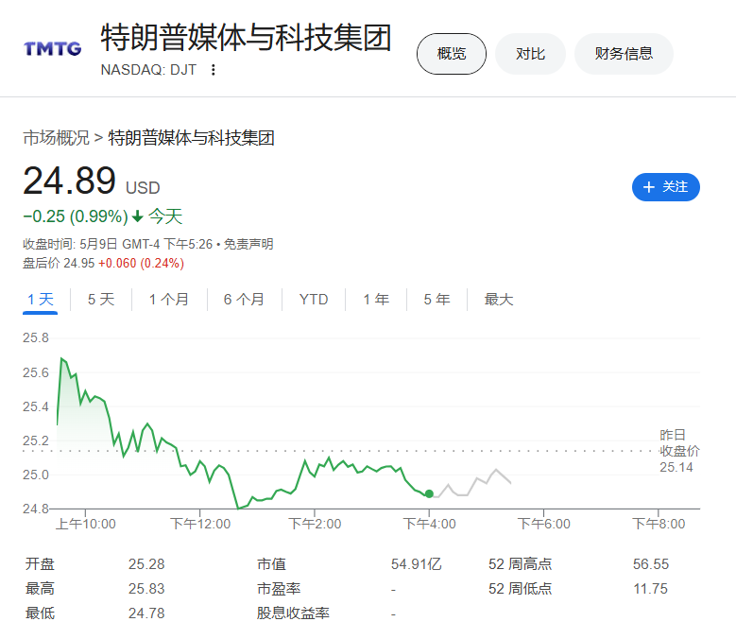The image size is (736, 639).
Task: Click the 市盈率 label
Action: coord(279,588)
